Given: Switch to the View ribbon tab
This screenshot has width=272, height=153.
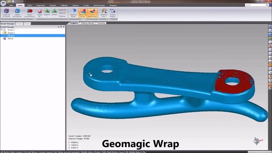Looking at the screenshot, I should (11, 6).
